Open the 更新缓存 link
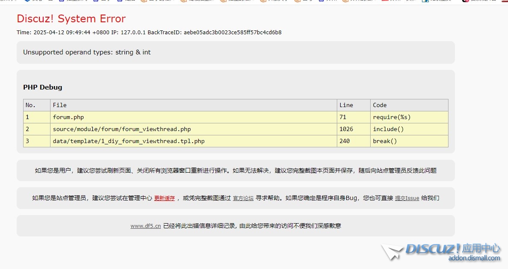 pyautogui.click(x=164, y=198)
